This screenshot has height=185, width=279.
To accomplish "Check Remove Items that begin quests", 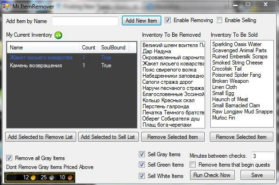I will (192, 165).
